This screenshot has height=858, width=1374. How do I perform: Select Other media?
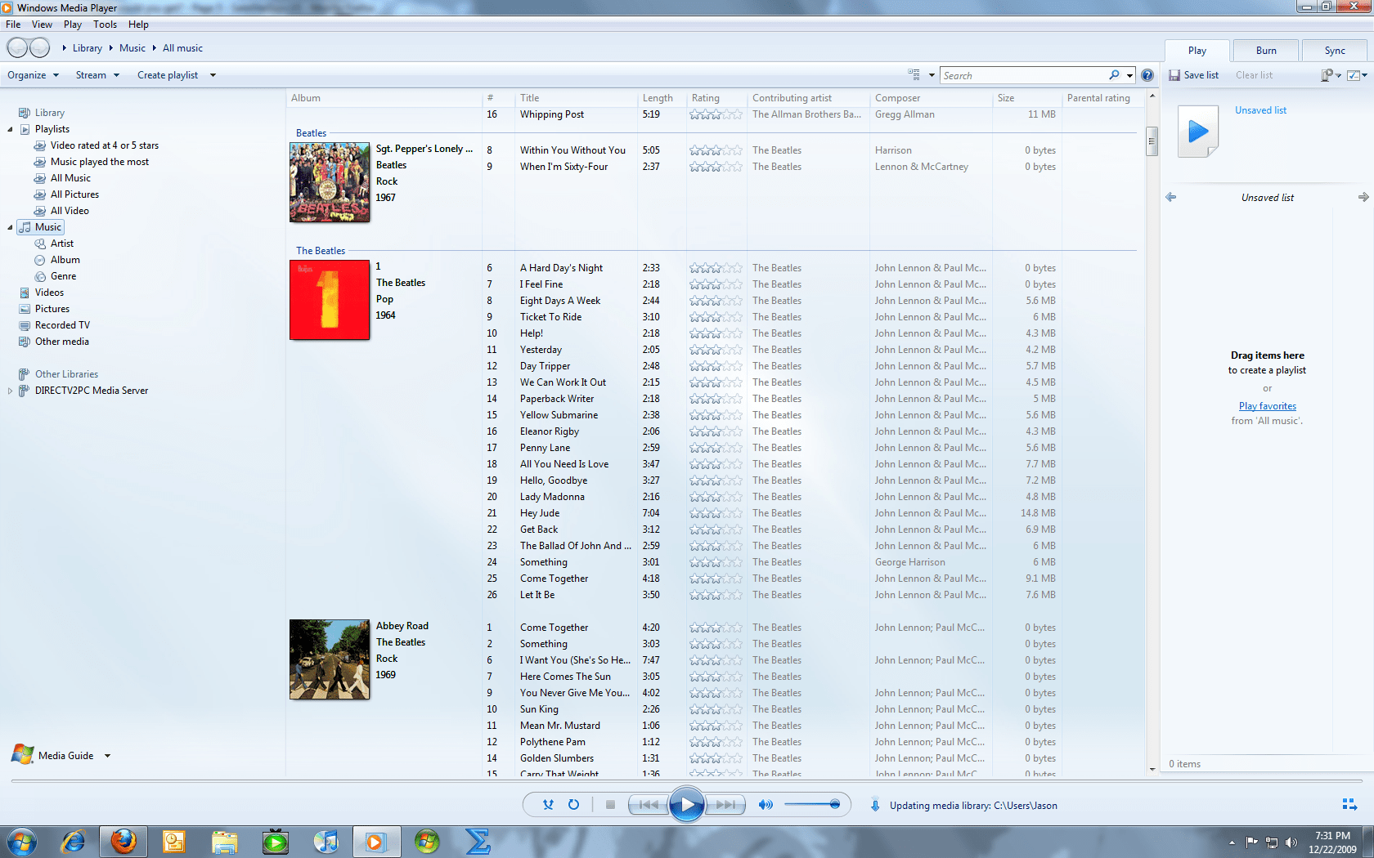coord(61,342)
